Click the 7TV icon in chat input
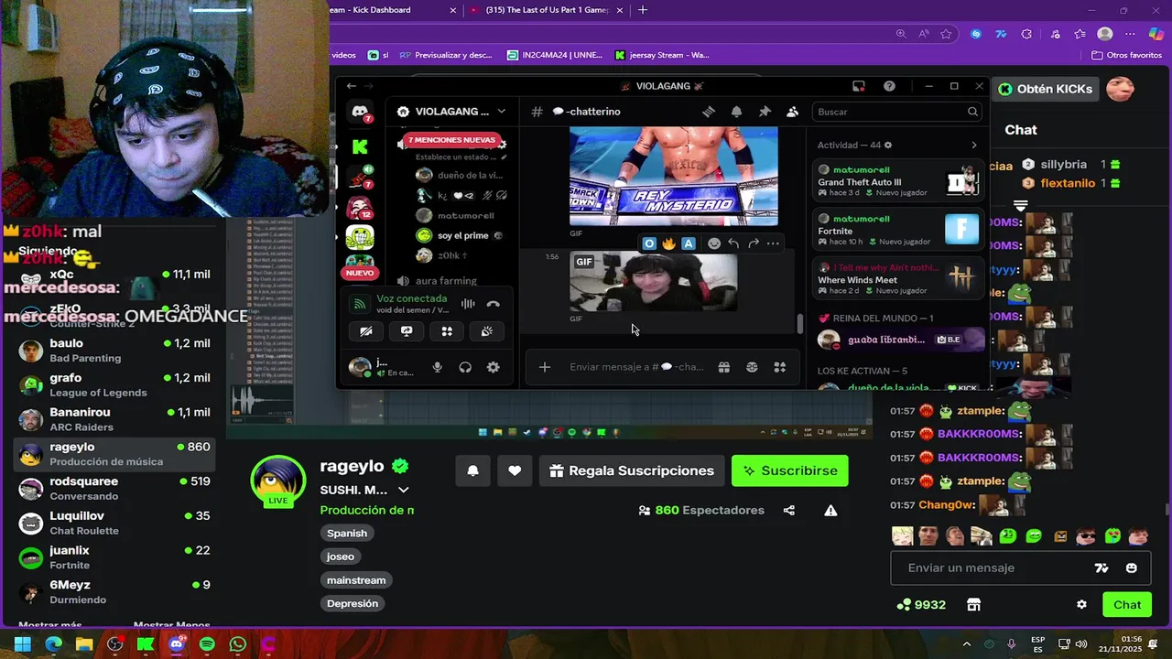The height and width of the screenshot is (659, 1172). coord(1101,568)
